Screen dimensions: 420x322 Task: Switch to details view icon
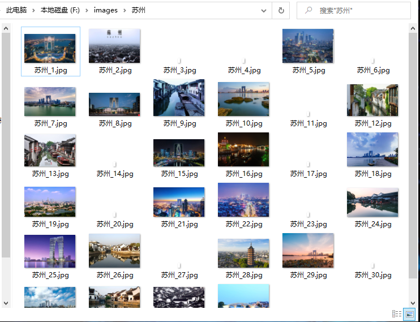(397, 314)
